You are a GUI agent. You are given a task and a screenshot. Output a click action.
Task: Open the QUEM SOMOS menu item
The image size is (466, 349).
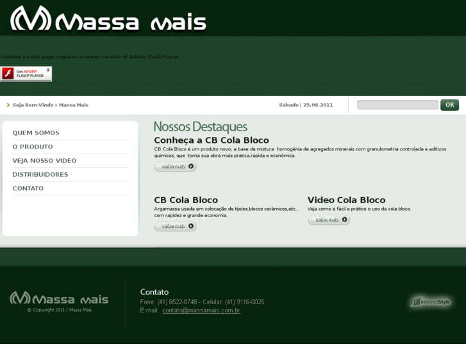click(36, 133)
